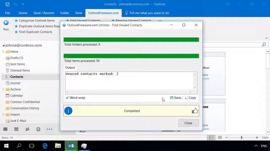Image resolution: width=270 pixels, height=151 pixels.
Task: Click zoom in plus button
Action: pyautogui.click(x=257, y=138)
